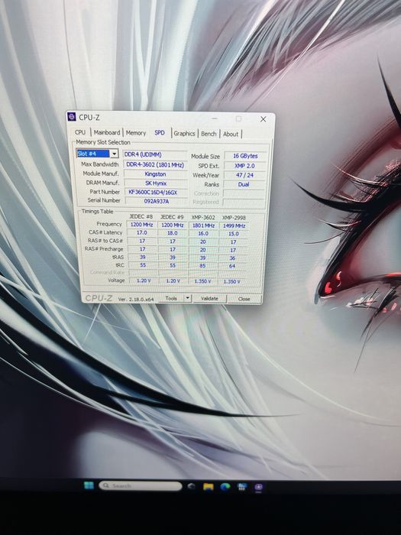The width and height of the screenshot is (401, 535).
Task: Click the Ver. 2.18.0.x64 version text
Action: pyautogui.click(x=136, y=299)
